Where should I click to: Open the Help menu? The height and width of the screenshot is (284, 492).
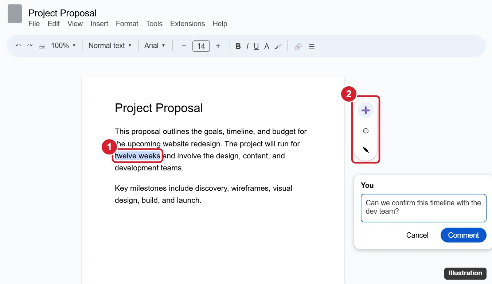pos(220,24)
